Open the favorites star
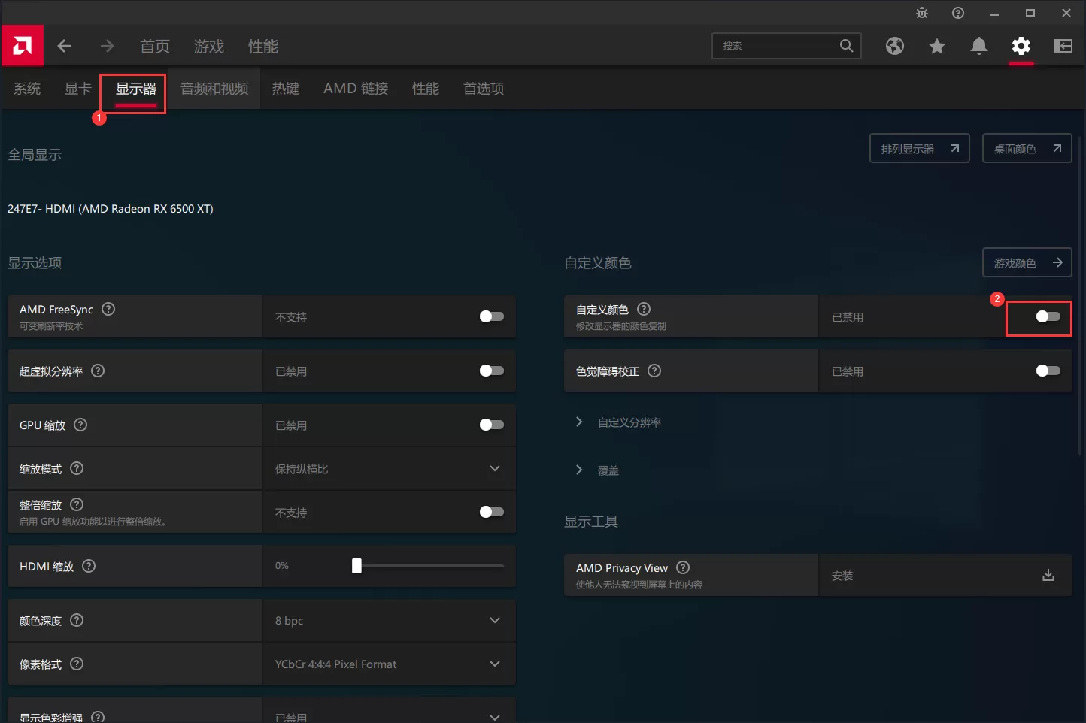This screenshot has width=1086, height=723. pos(936,46)
